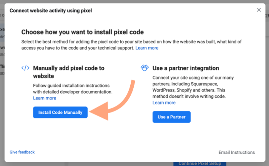Click the guided installation instructions description text
This screenshot has height=166, width=269.
[73, 89]
